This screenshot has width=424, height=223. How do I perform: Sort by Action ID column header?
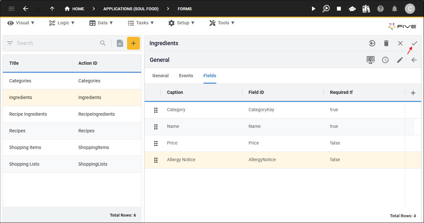click(x=88, y=63)
